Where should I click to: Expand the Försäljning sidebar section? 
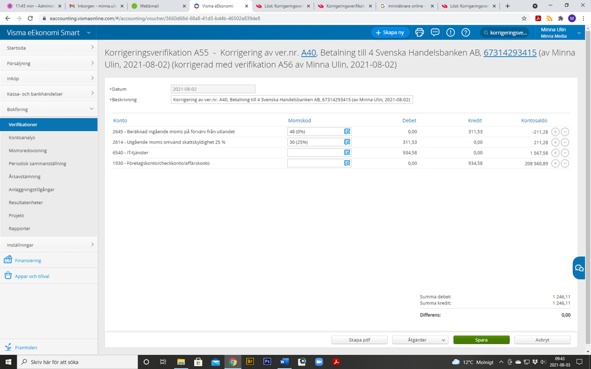[49, 63]
